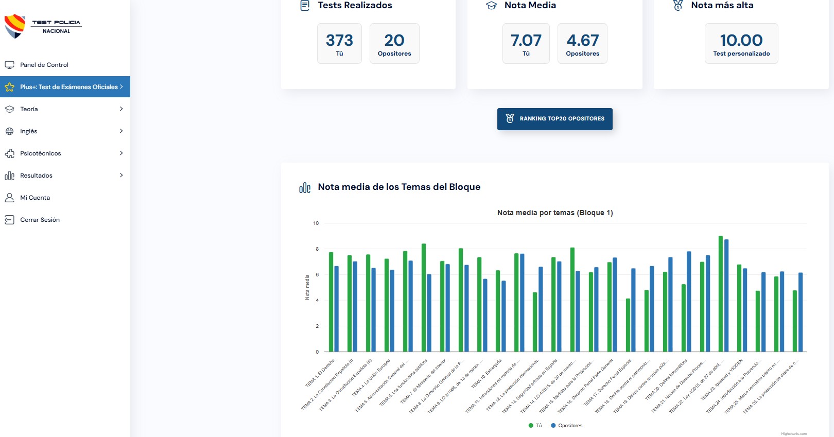The width and height of the screenshot is (834, 437).
Task: Click the logout icon for Cerrar Sesión
Action: coord(9,220)
